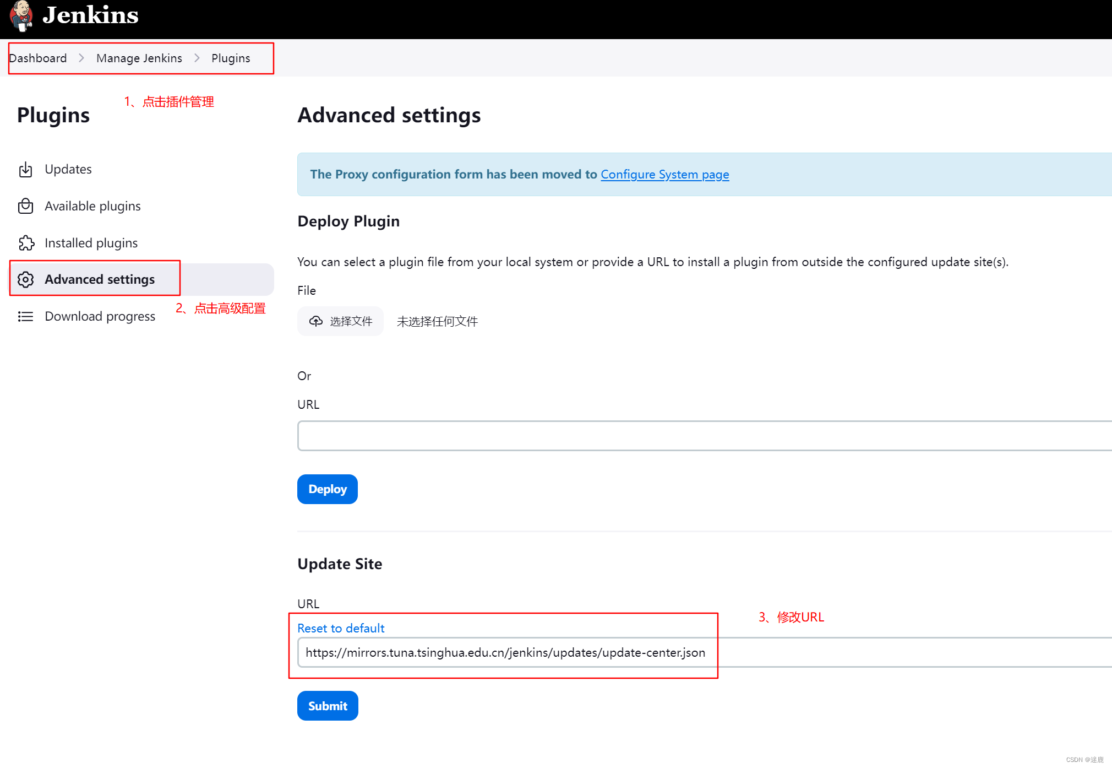Image resolution: width=1112 pixels, height=768 pixels.
Task: Click the Updates download icon
Action: point(26,169)
